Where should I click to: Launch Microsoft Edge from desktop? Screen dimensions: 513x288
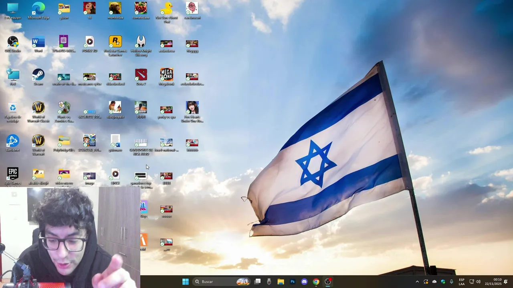tap(38, 11)
